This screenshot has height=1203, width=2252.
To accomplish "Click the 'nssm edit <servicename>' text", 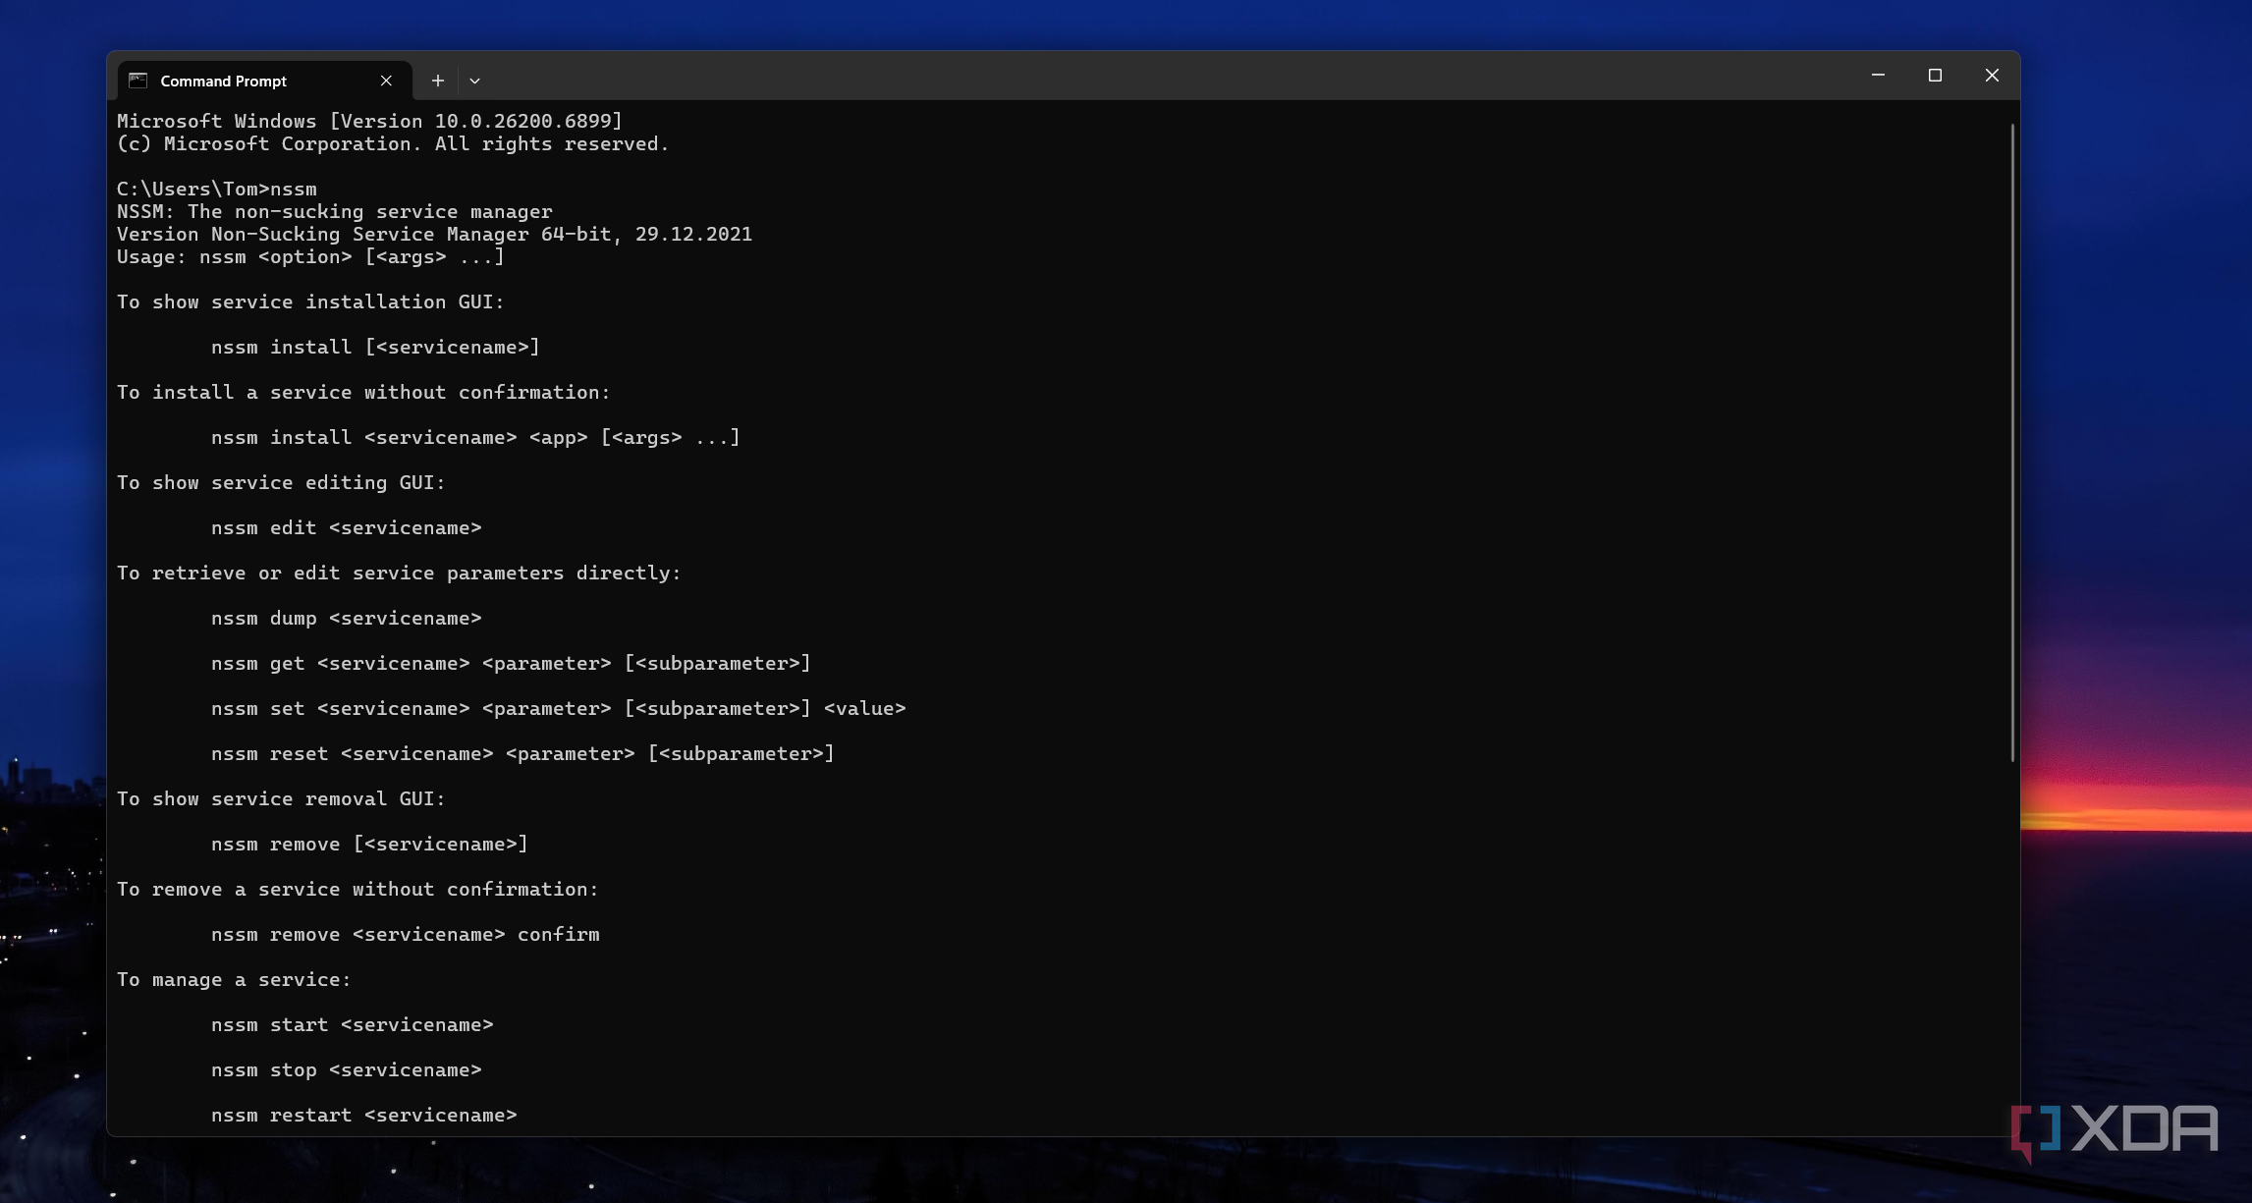I will [x=346, y=528].
